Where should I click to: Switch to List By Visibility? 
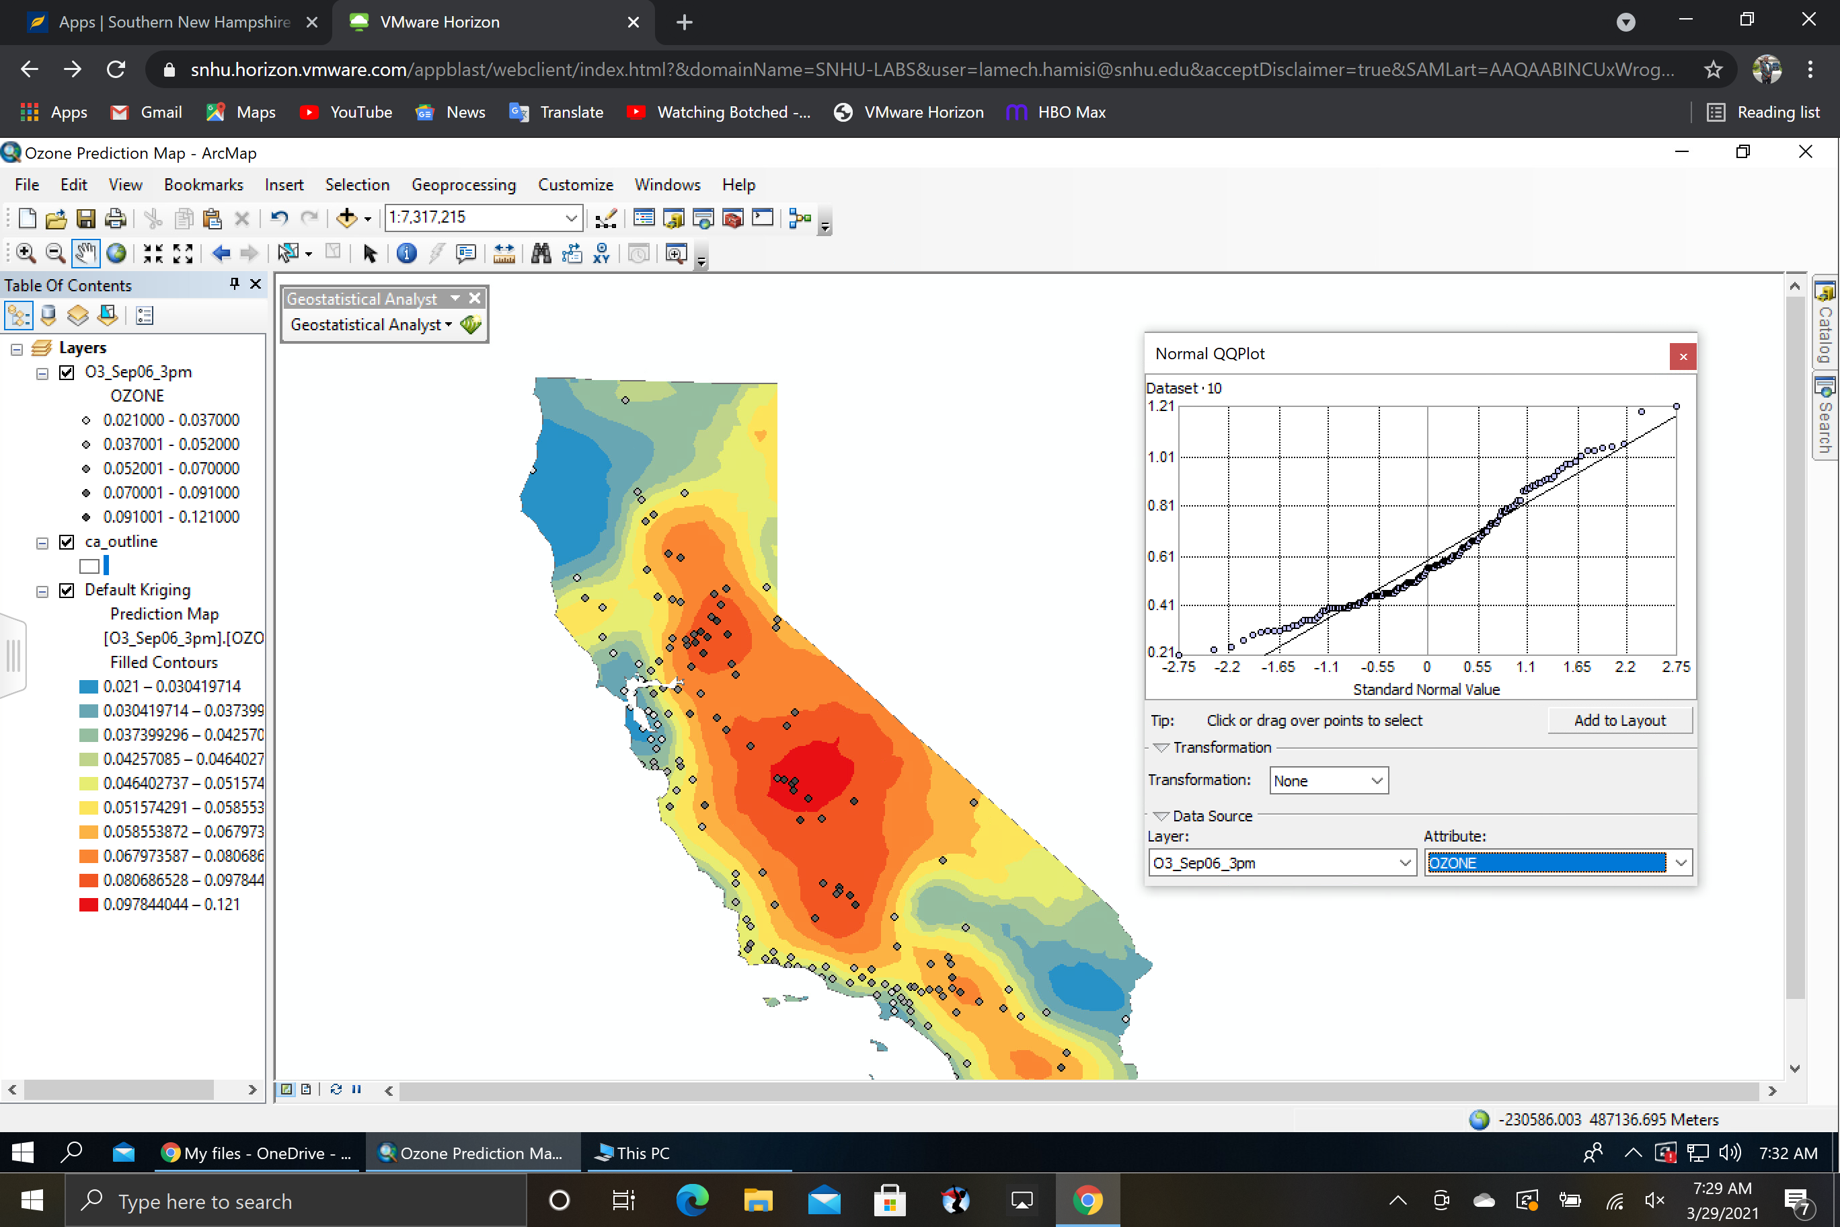coord(77,316)
